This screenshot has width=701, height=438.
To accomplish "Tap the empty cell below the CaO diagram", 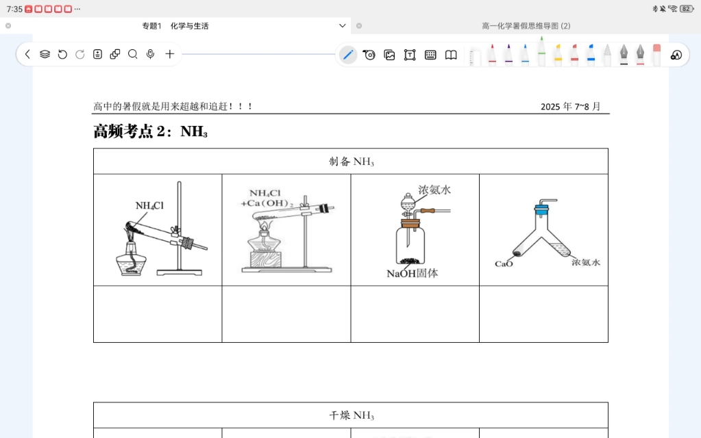I will 543,314.
